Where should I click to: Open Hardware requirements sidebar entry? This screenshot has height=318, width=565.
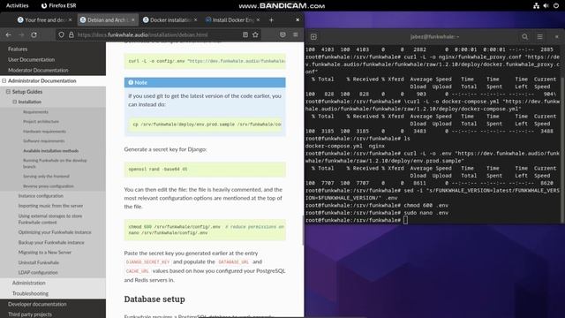44,132
